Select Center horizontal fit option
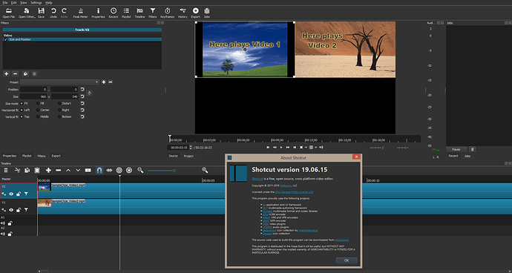 pyautogui.click(x=38, y=110)
